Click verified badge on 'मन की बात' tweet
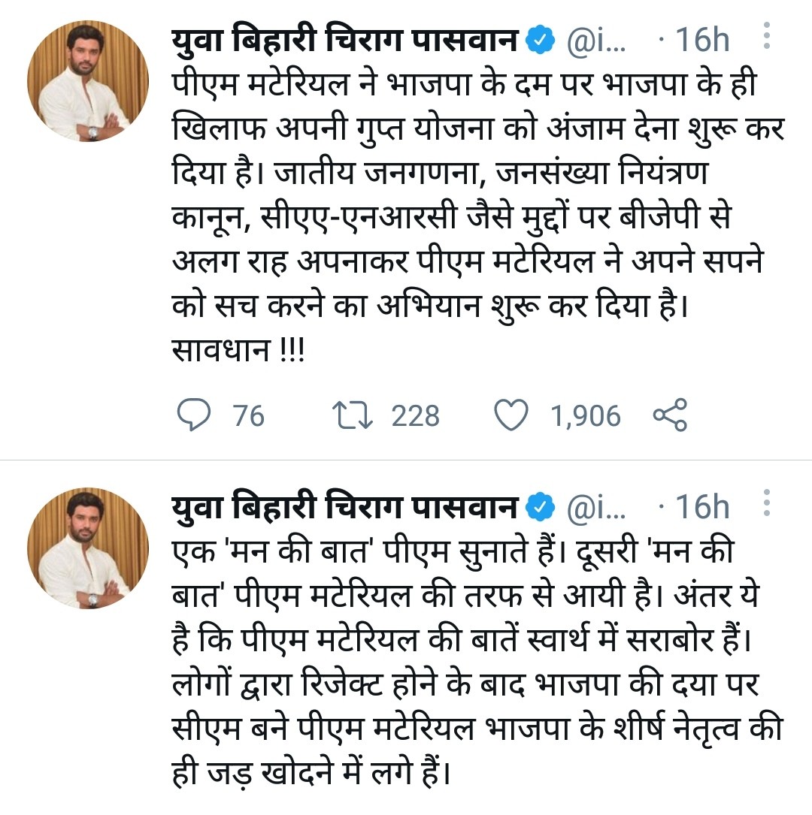This screenshot has width=812, height=815. coord(538,507)
